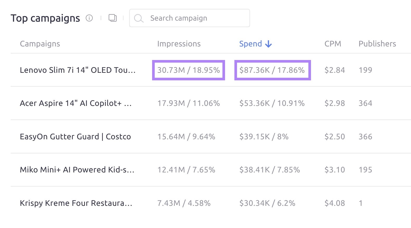Open the EasyOn Gutter Guard Costco campaign
The image size is (411, 228).
(76, 136)
